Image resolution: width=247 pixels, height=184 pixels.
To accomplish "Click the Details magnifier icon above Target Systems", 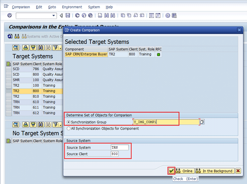I will pyautogui.click(x=16, y=47).
